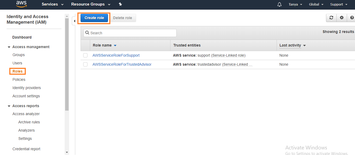
Task: Open the Resource Groups dropdown
Action: (91, 4)
